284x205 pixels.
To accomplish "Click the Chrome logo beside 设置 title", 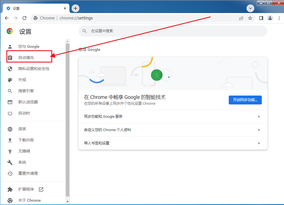I will (x=10, y=31).
